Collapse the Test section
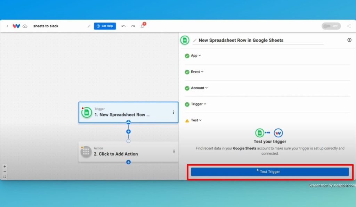This screenshot has width=356, height=207. [196, 120]
